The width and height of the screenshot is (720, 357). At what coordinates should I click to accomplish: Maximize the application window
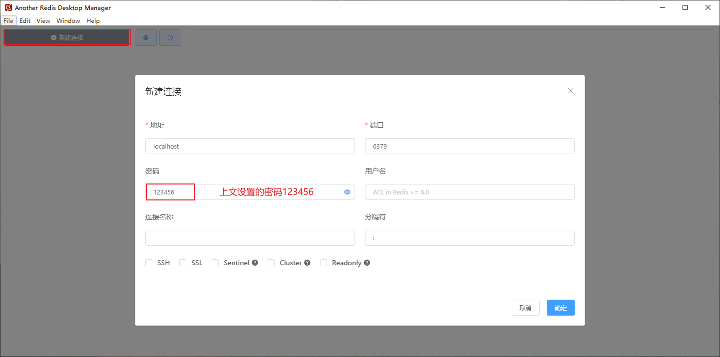pyautogui.click(x=685, y=7)
